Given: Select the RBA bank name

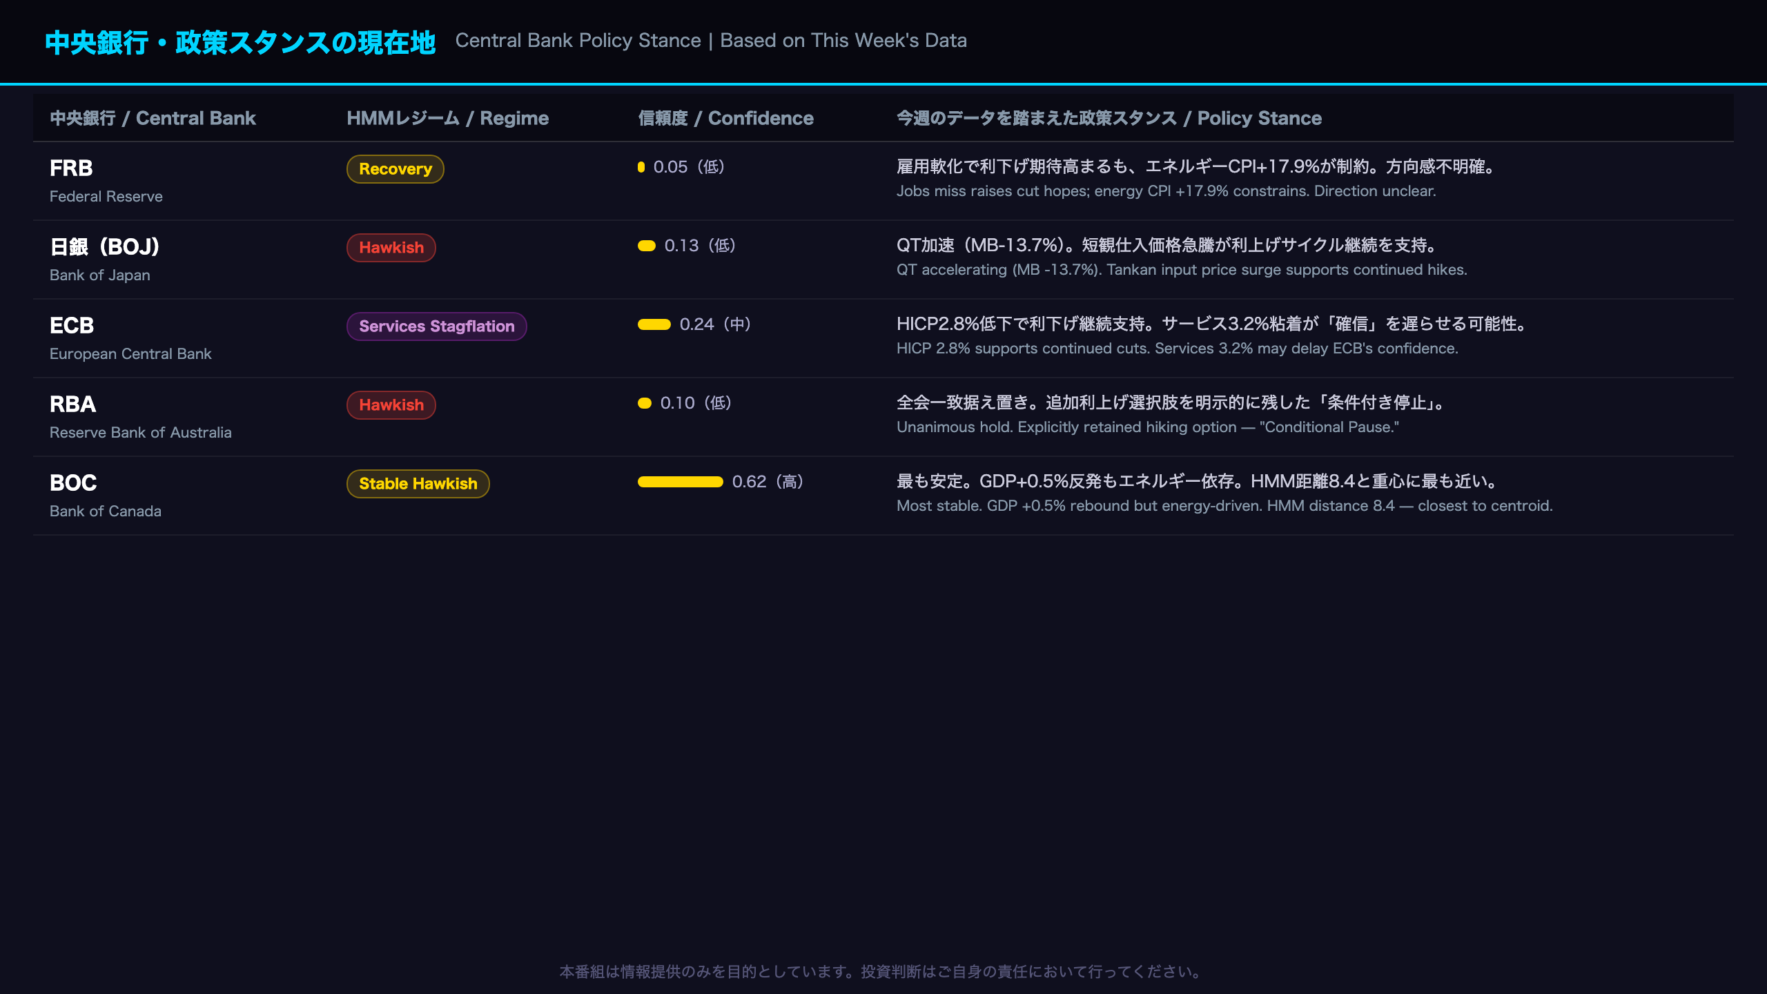Looking at the screenshot, I should 73,404.
